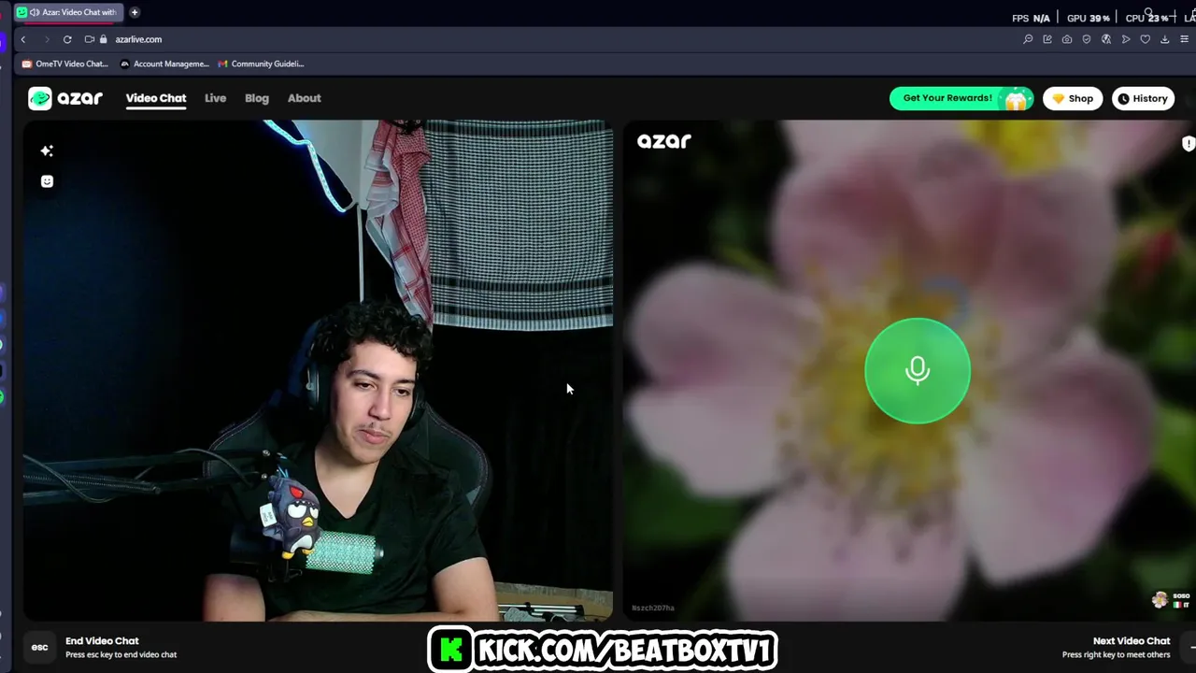Viewport: 1196px width, 673px height.
Task: Click the partner avatar thumbnail bottom right
Action: (x=1160, y=600)
